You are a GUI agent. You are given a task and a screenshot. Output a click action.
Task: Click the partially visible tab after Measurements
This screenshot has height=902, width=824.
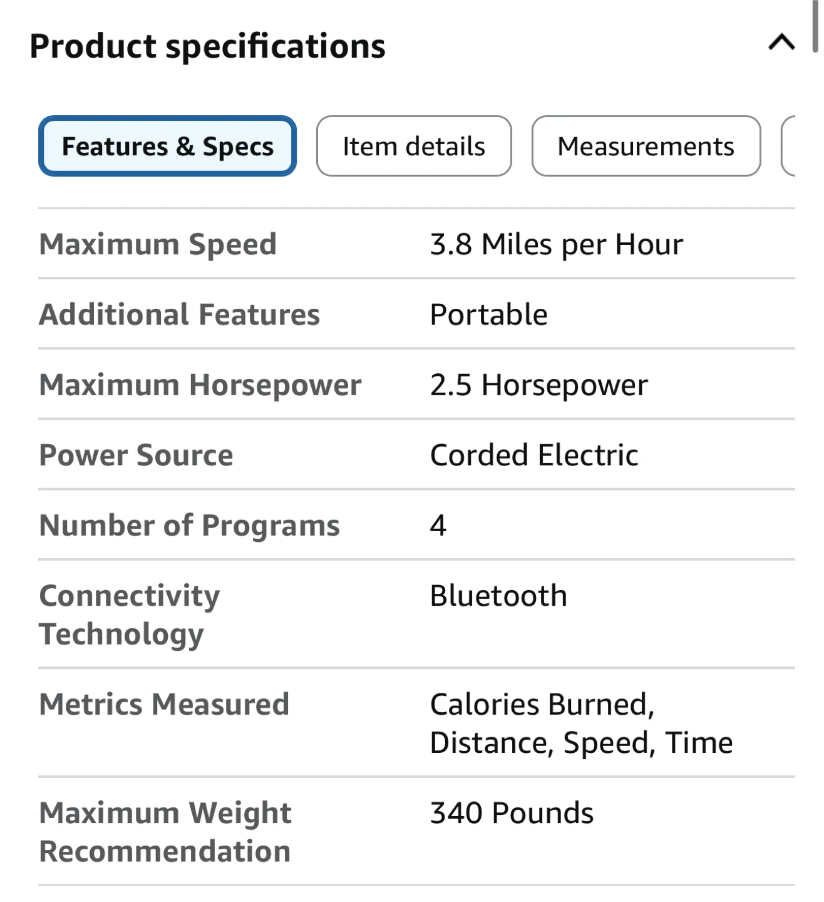[x=788, y=146]
